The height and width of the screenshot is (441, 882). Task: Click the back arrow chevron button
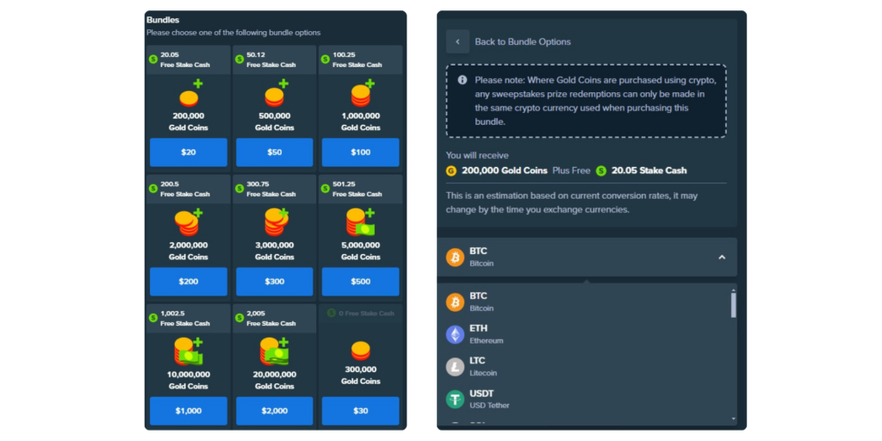[x=457, y=41]
